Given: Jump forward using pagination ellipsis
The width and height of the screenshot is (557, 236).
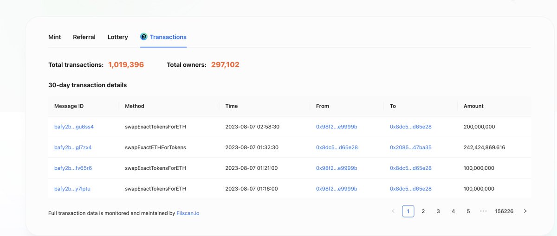Looking at the screenshot, I should 483,211.
